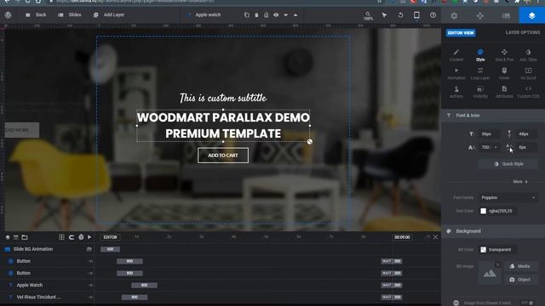
Task: Open the transparent BG color swatch
Action: (x=483, y=249)
